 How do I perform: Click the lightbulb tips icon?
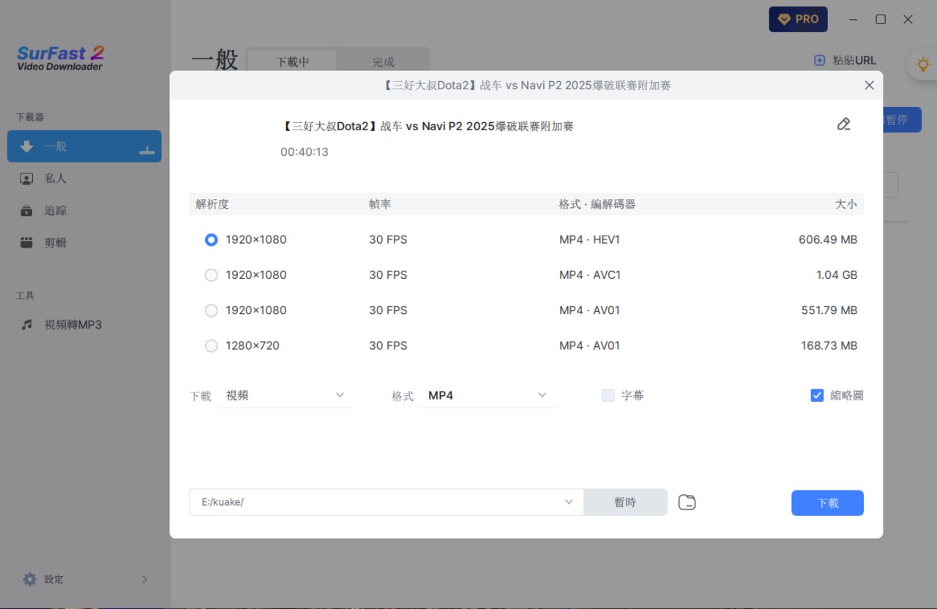point(922,64)
